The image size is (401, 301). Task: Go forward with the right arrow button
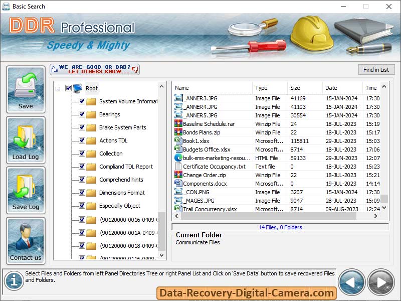[x=381, y=282]
